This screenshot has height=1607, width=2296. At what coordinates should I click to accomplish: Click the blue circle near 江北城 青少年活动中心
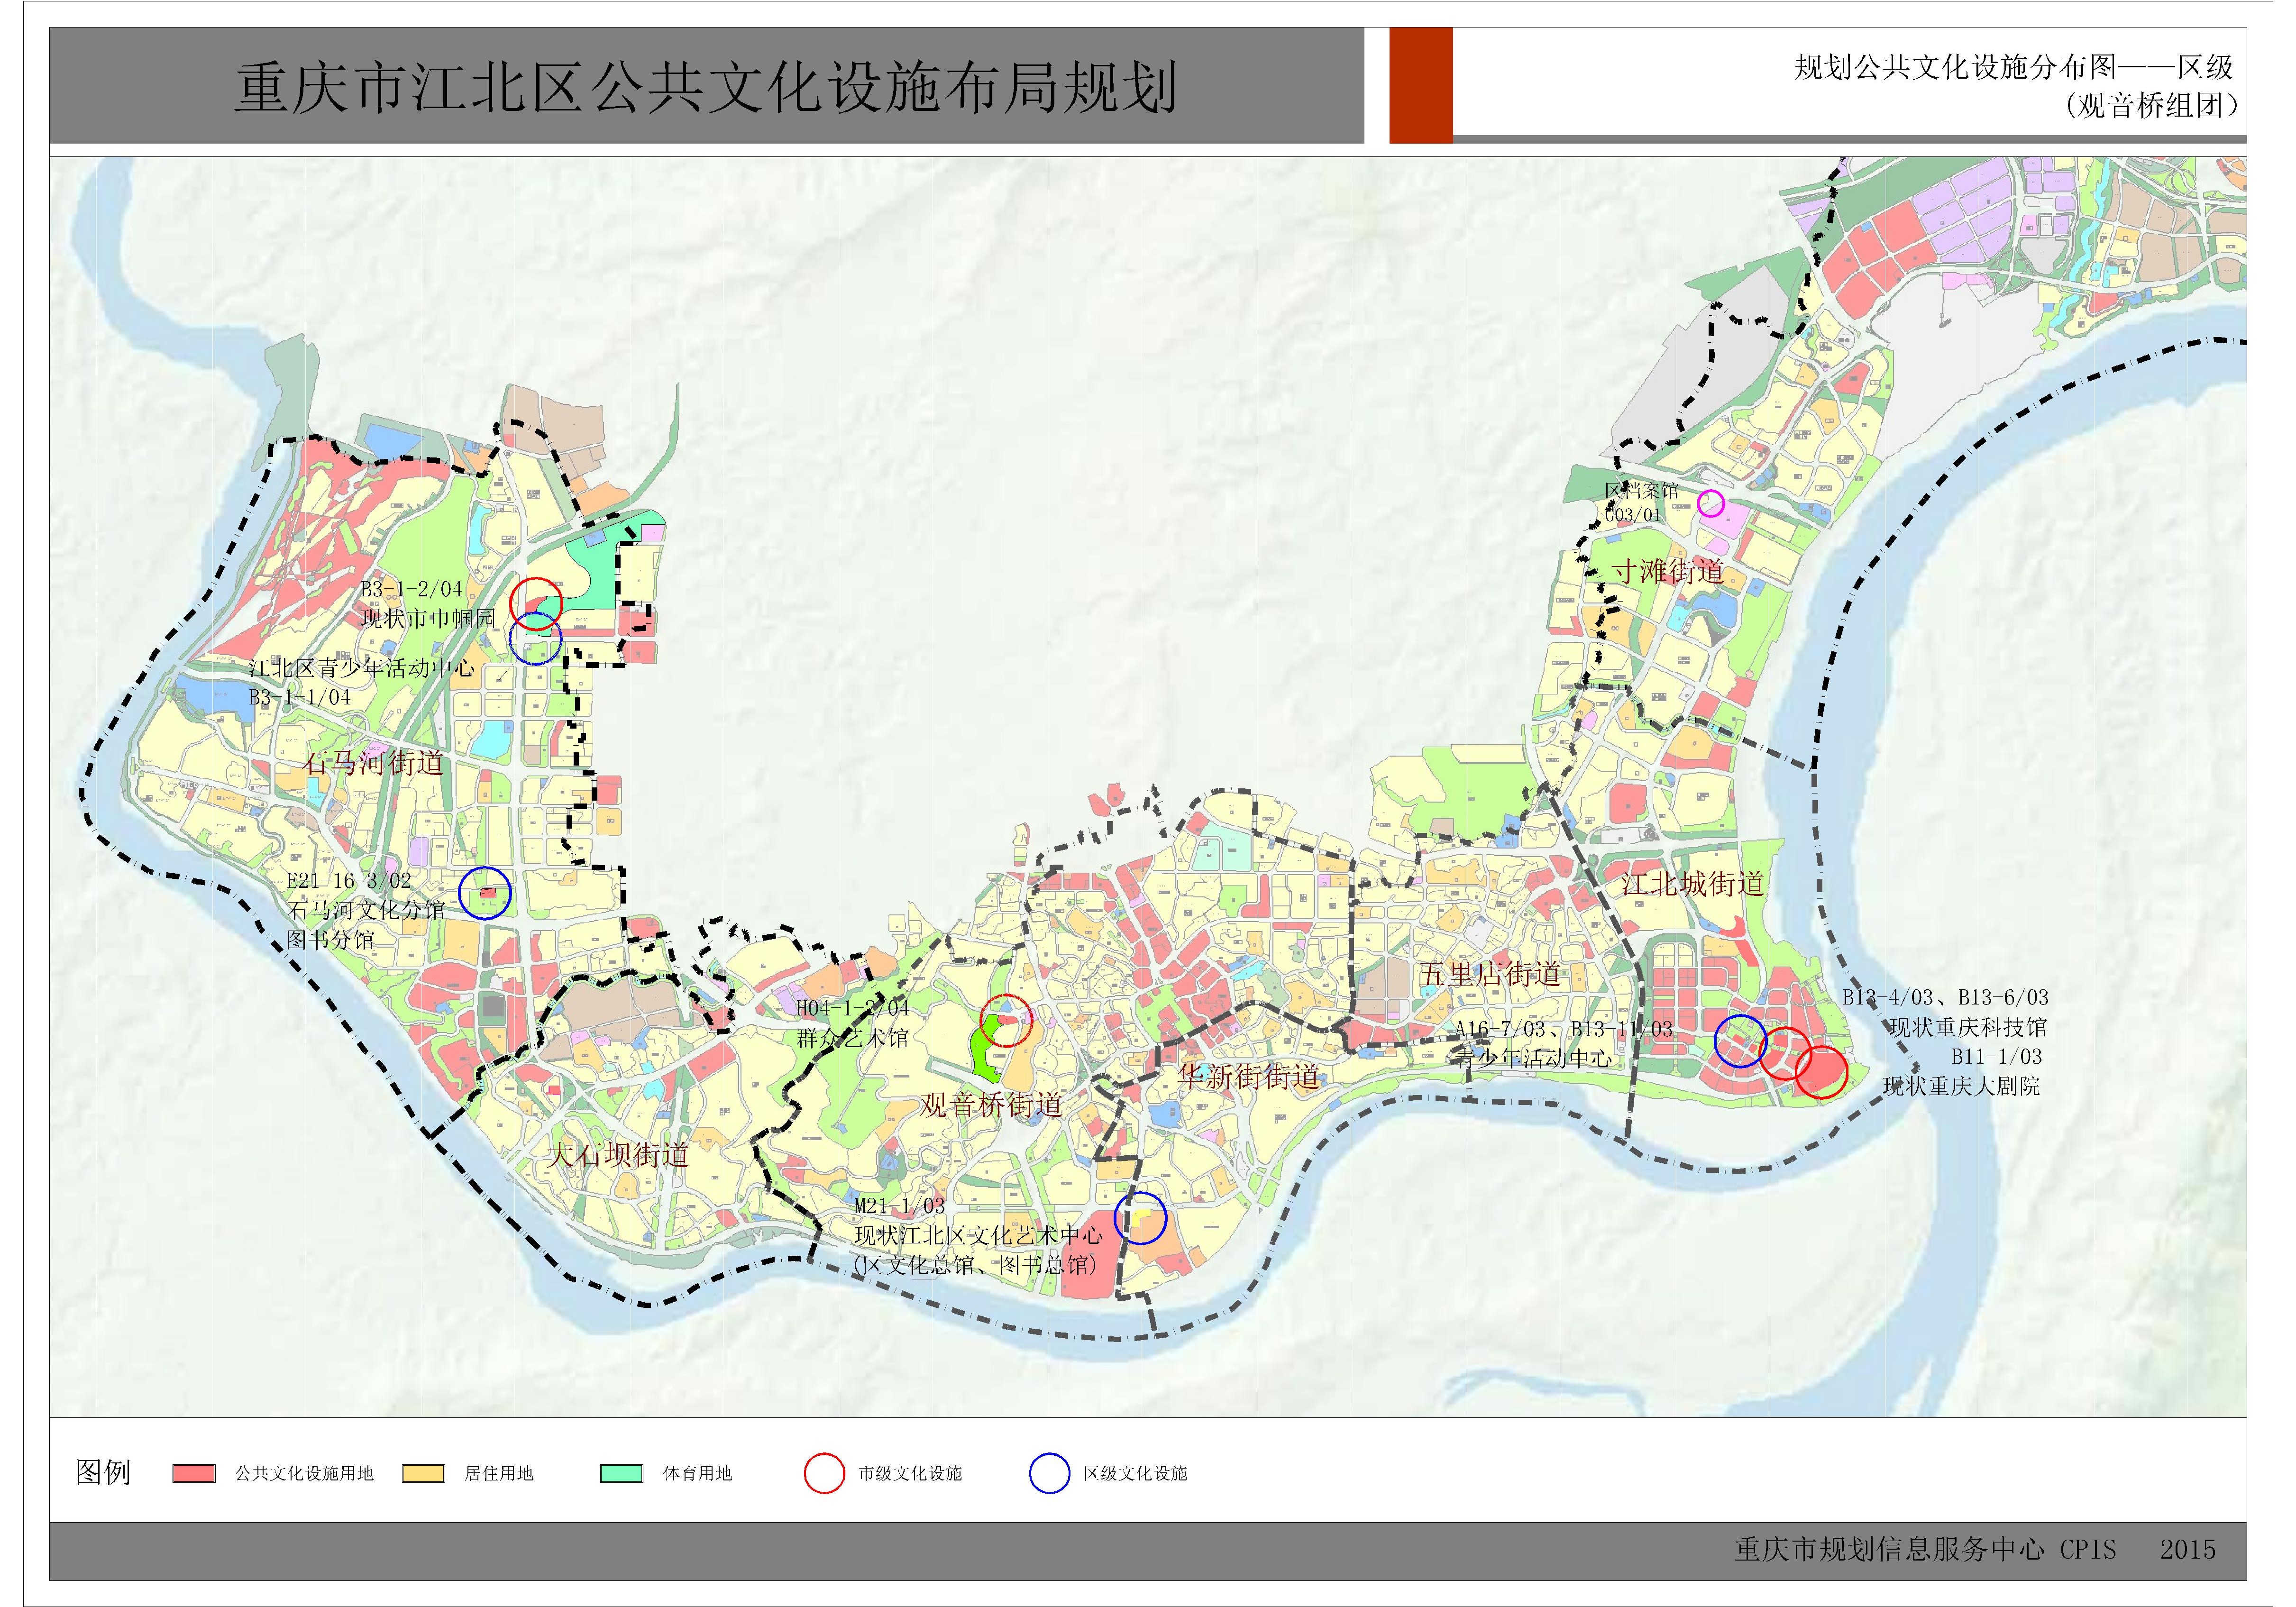click(1740, 1041)
